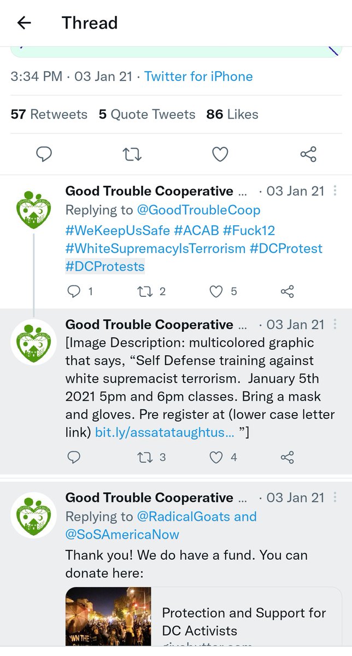Open more options on Image Description tweet
Image resolution: width=352 pixels, height=656 pixels.
coord(335,324)
